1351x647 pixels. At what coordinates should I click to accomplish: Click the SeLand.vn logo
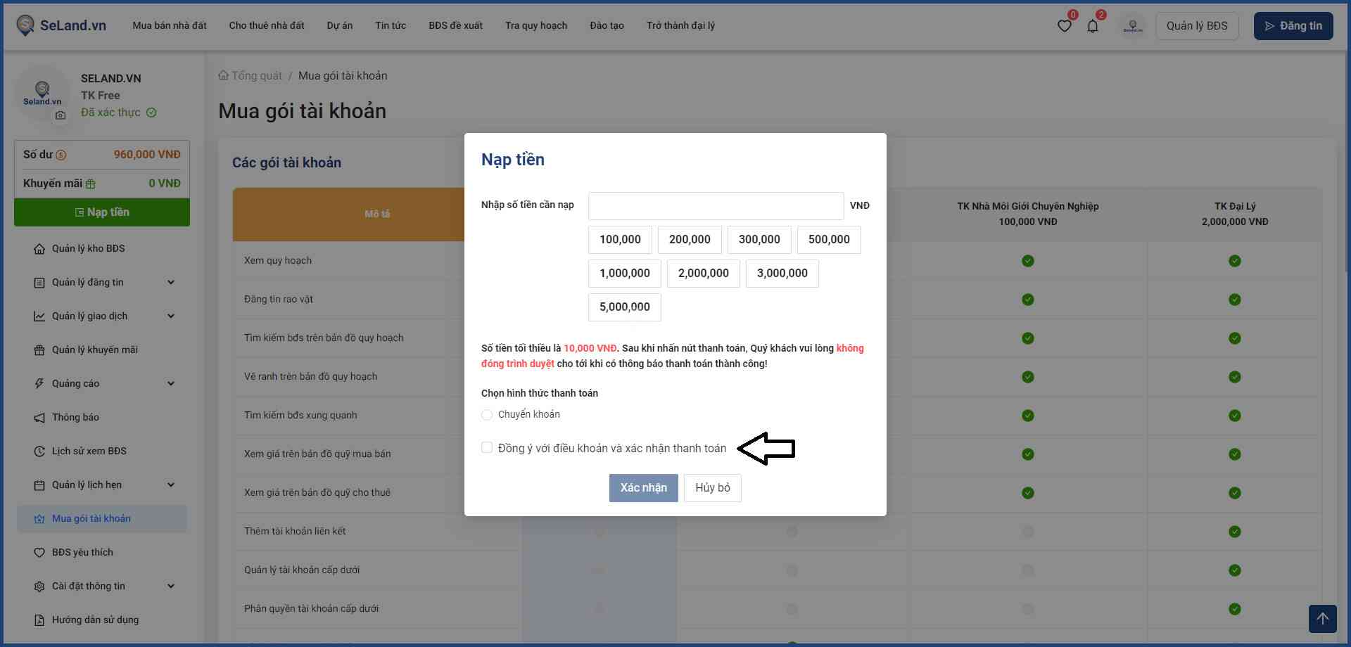point(61,25)
